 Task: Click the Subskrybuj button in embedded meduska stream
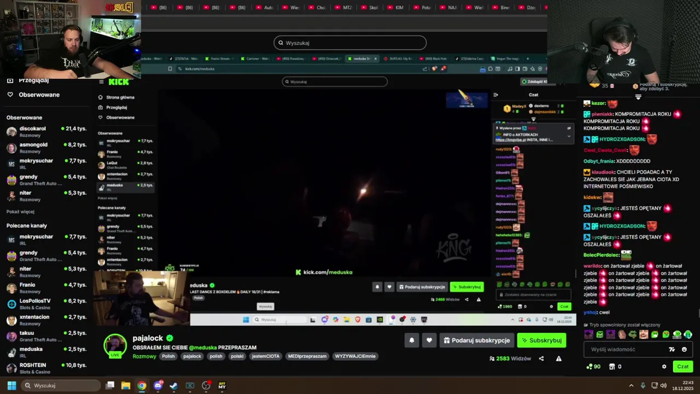466,287
